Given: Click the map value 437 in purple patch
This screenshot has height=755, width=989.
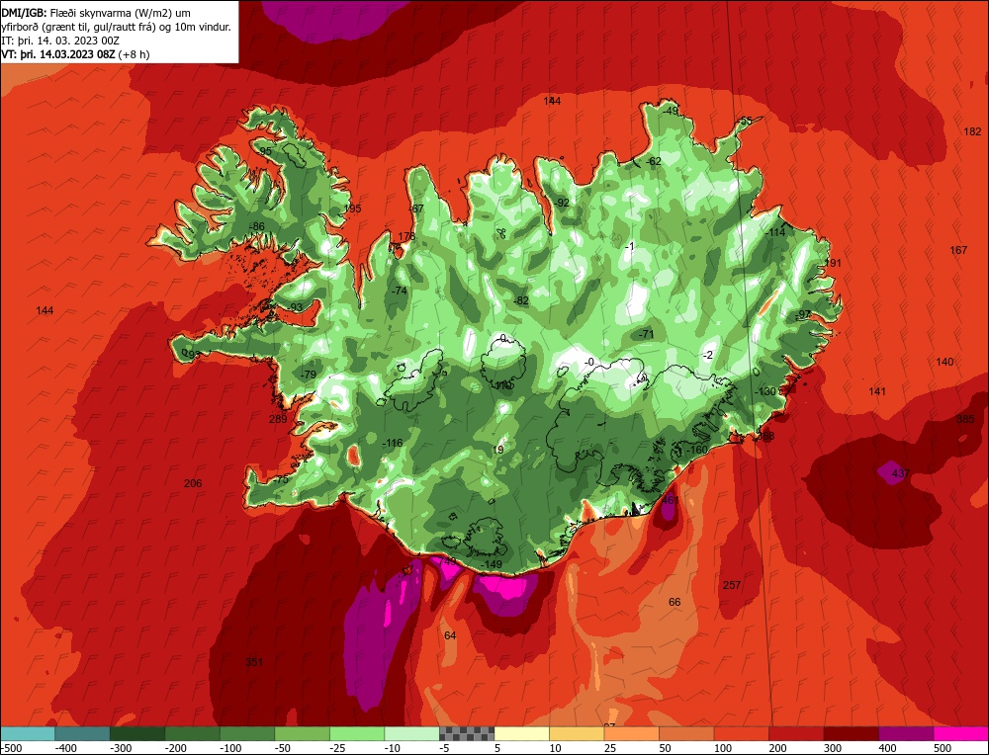Looking at the screenshot, I should [900, 473].
